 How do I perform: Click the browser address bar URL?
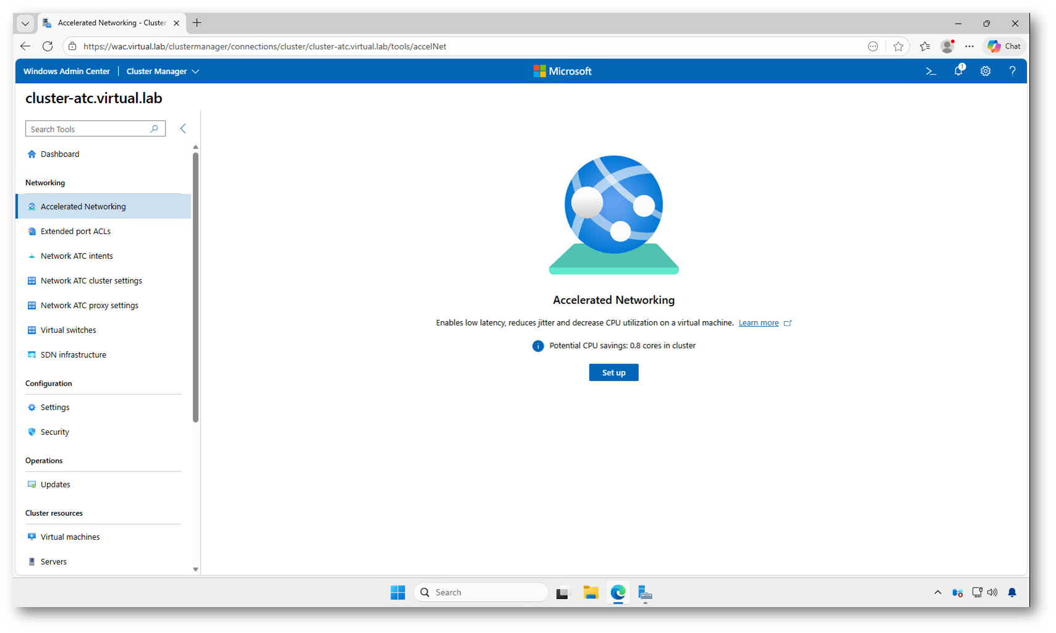pyautogui.click(x=264, y=46)
